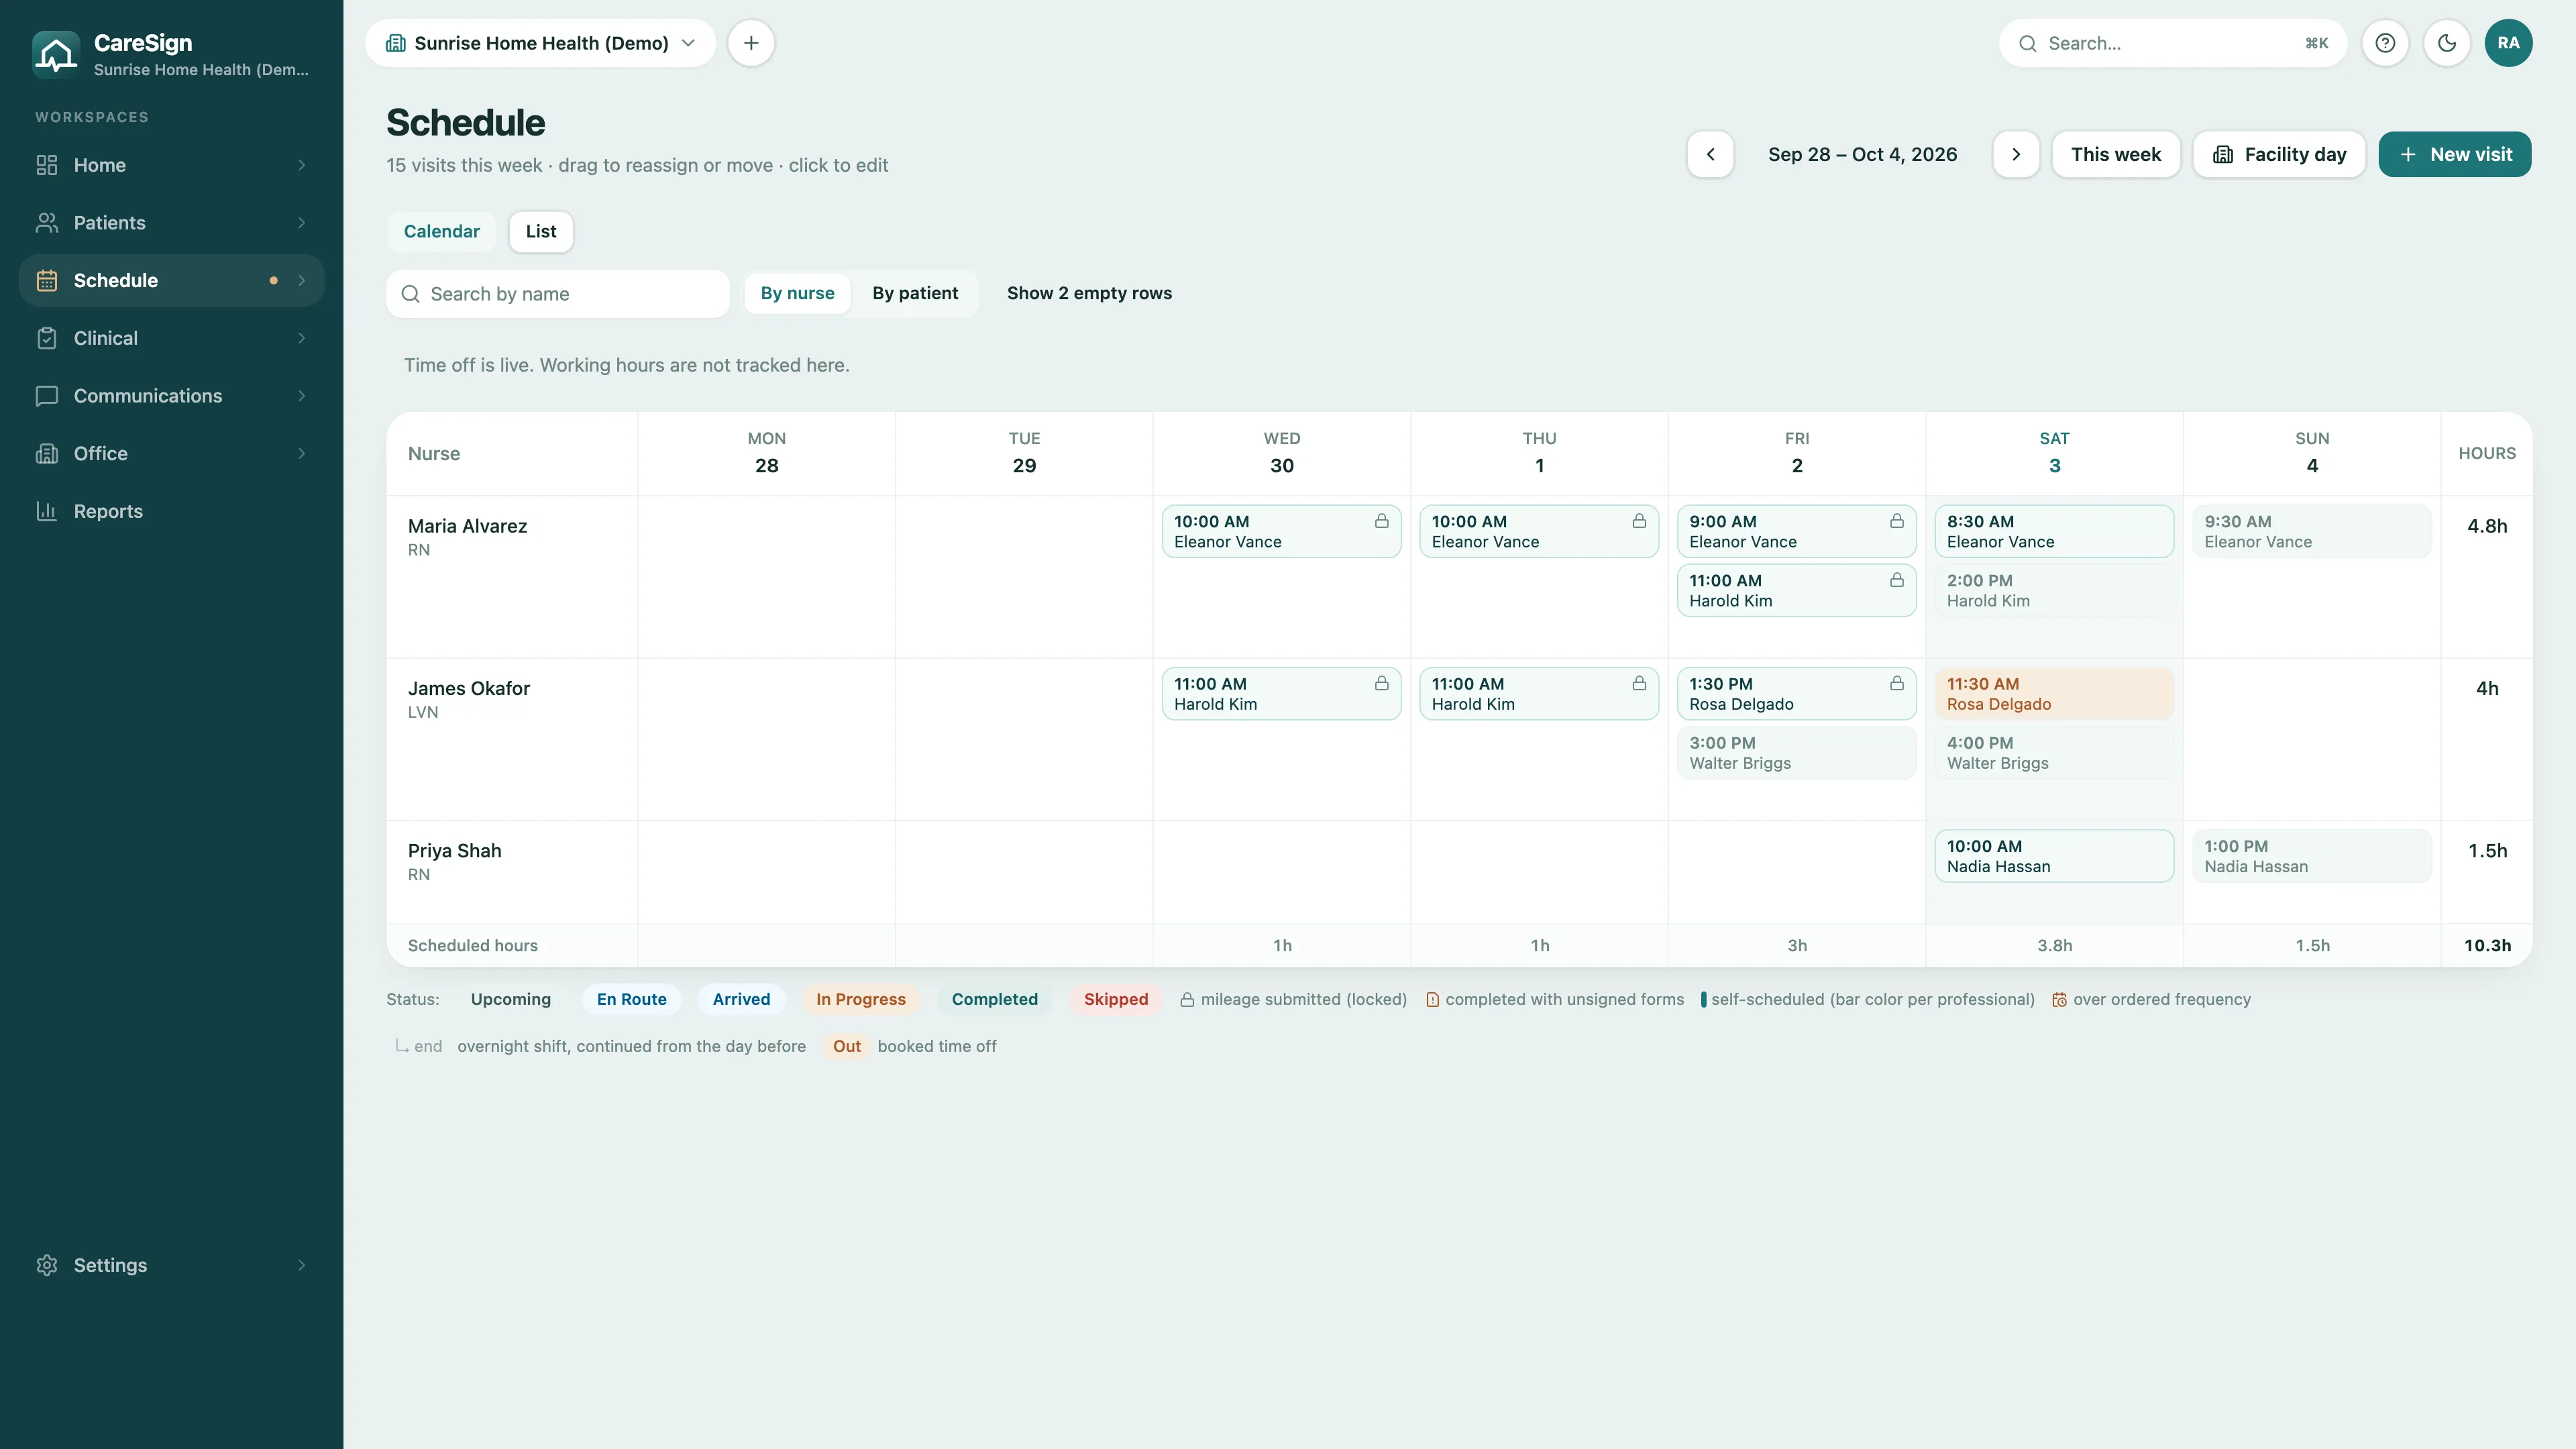Open Priya's 10:00 AM Nadia Hassan visit

[x=2054, y=856]
